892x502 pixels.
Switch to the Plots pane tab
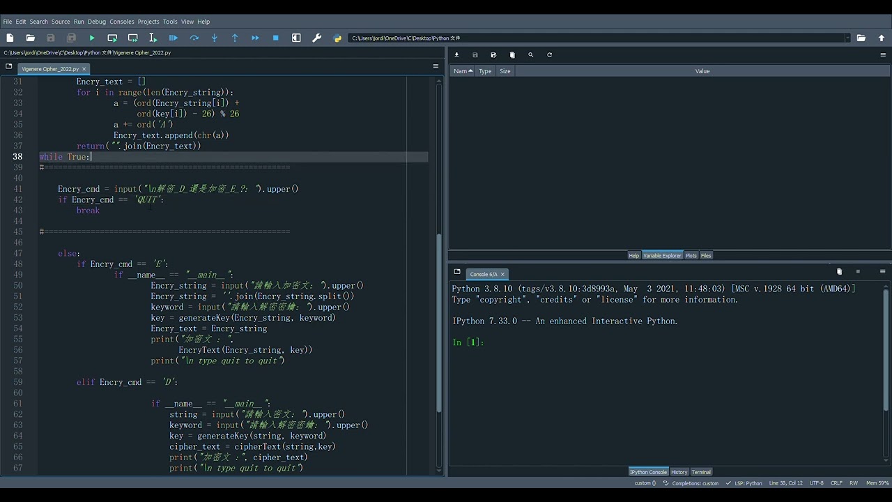tap(691, 256)
